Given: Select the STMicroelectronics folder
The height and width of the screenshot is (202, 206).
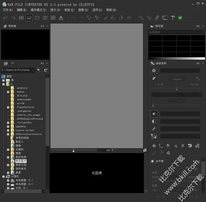Looking at the screenshot, I should [x=29, y=134].
